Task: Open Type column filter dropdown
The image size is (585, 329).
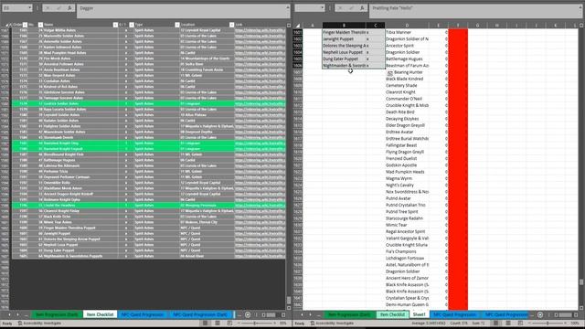Action: point(177,25)
